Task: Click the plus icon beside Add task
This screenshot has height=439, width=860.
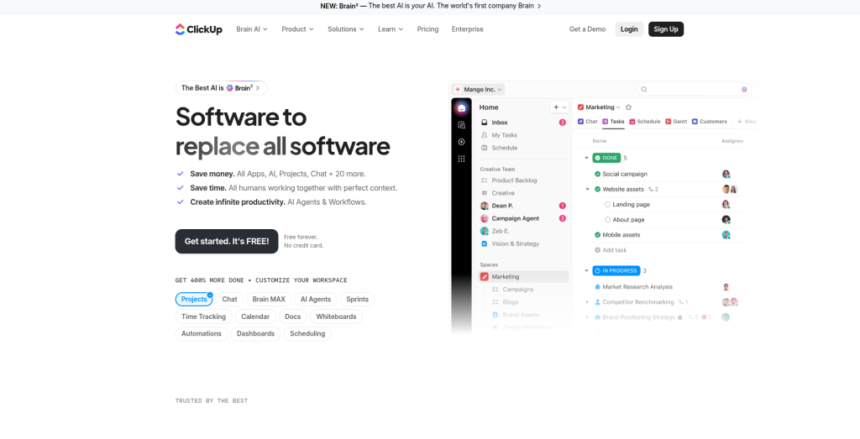Action: [x=598, y=250]
